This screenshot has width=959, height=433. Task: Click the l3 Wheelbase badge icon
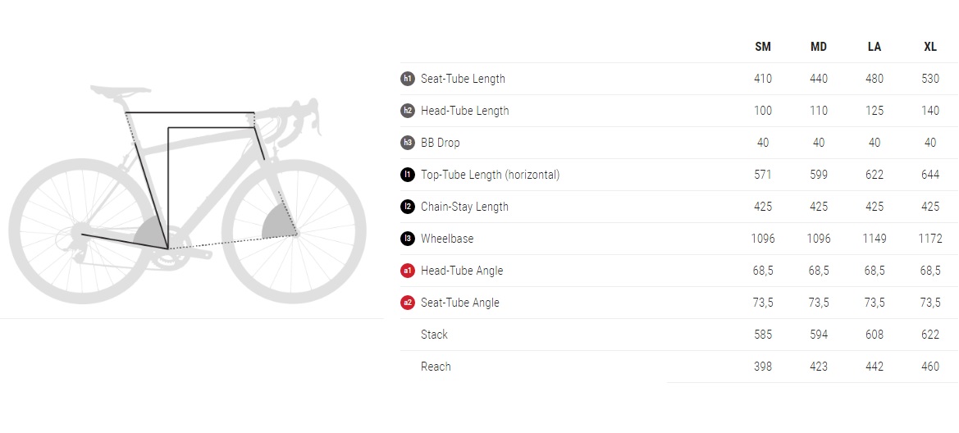point(408,239)
